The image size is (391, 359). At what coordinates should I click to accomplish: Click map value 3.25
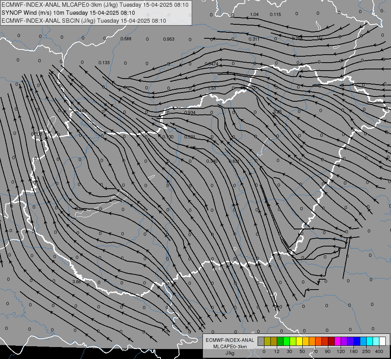(x=277, y=112)
